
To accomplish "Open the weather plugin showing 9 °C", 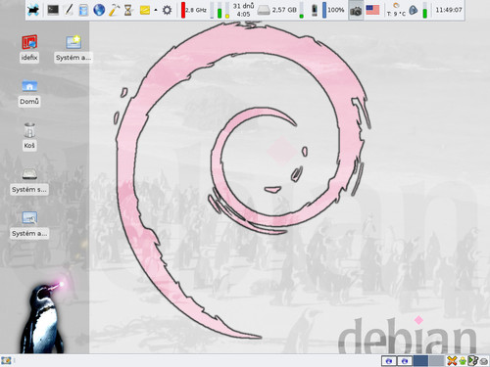I will (396, 10).
